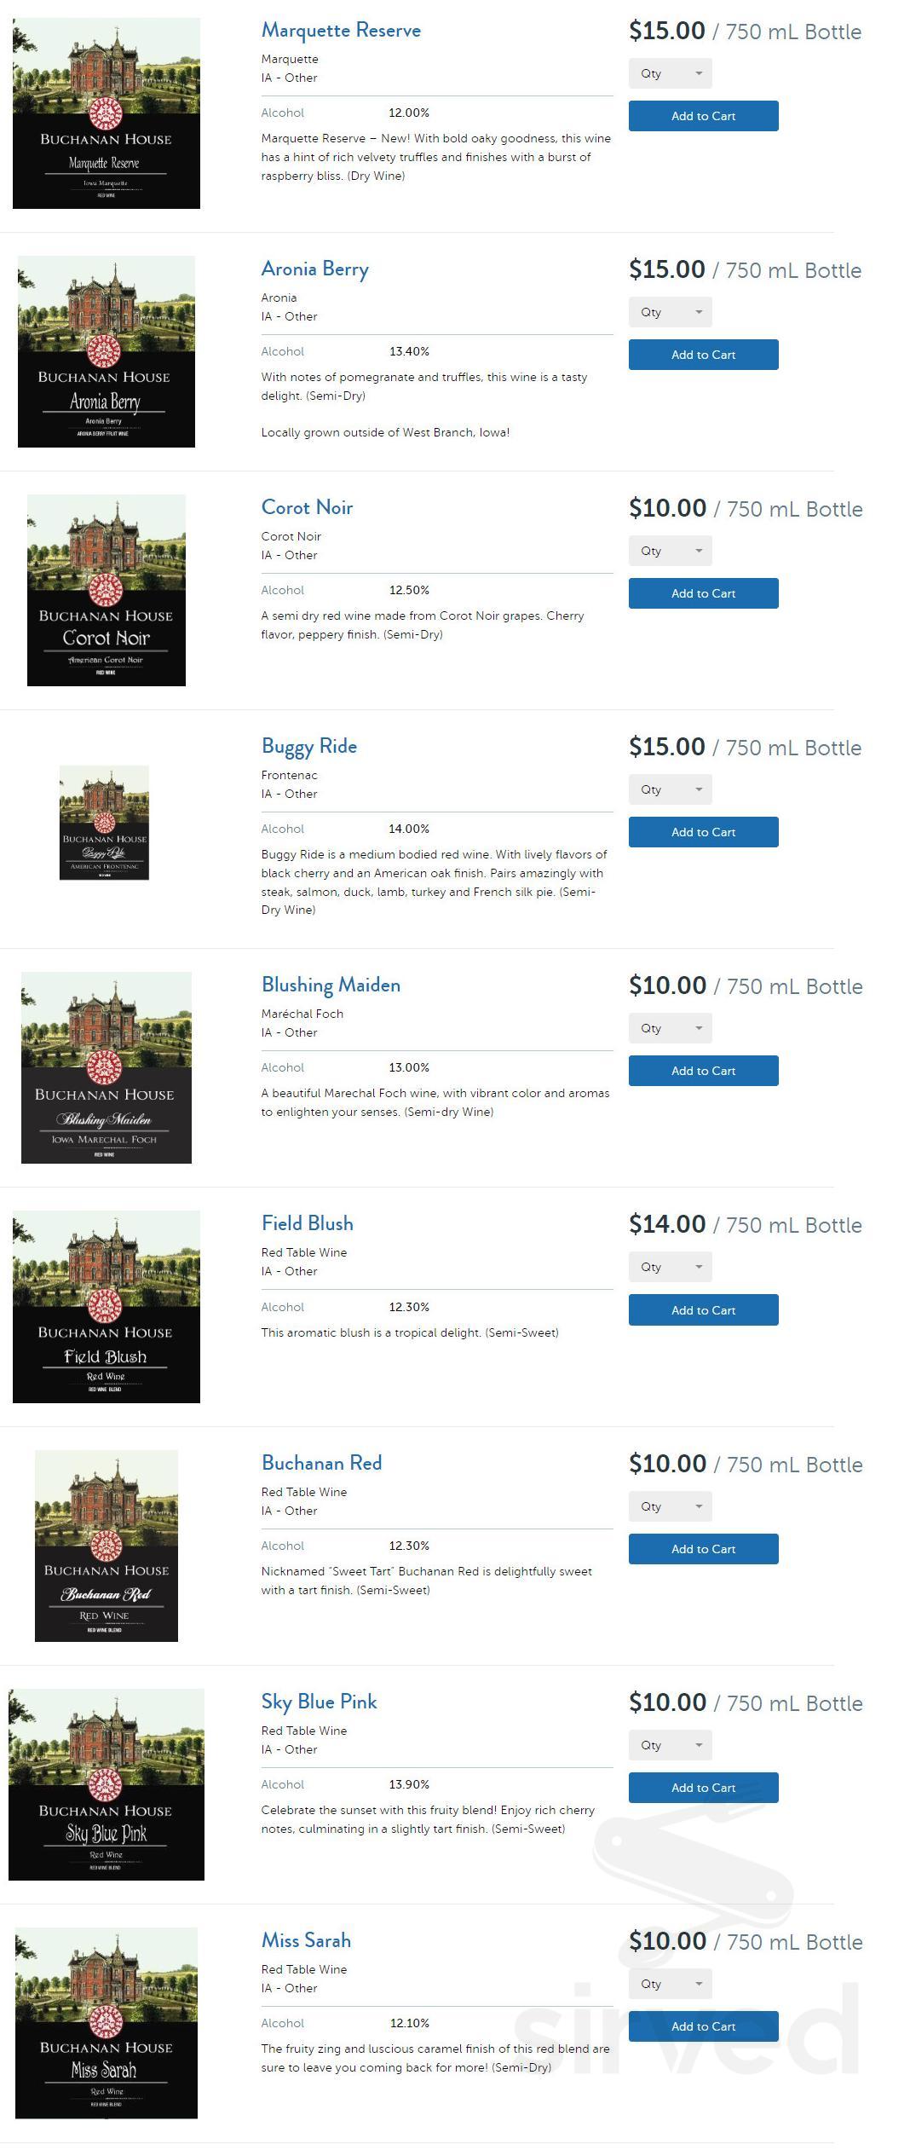This screenshot has height=2150, width=910.
Task: Open the Marquette Reserve wine title link
Action: coord(341,30)
